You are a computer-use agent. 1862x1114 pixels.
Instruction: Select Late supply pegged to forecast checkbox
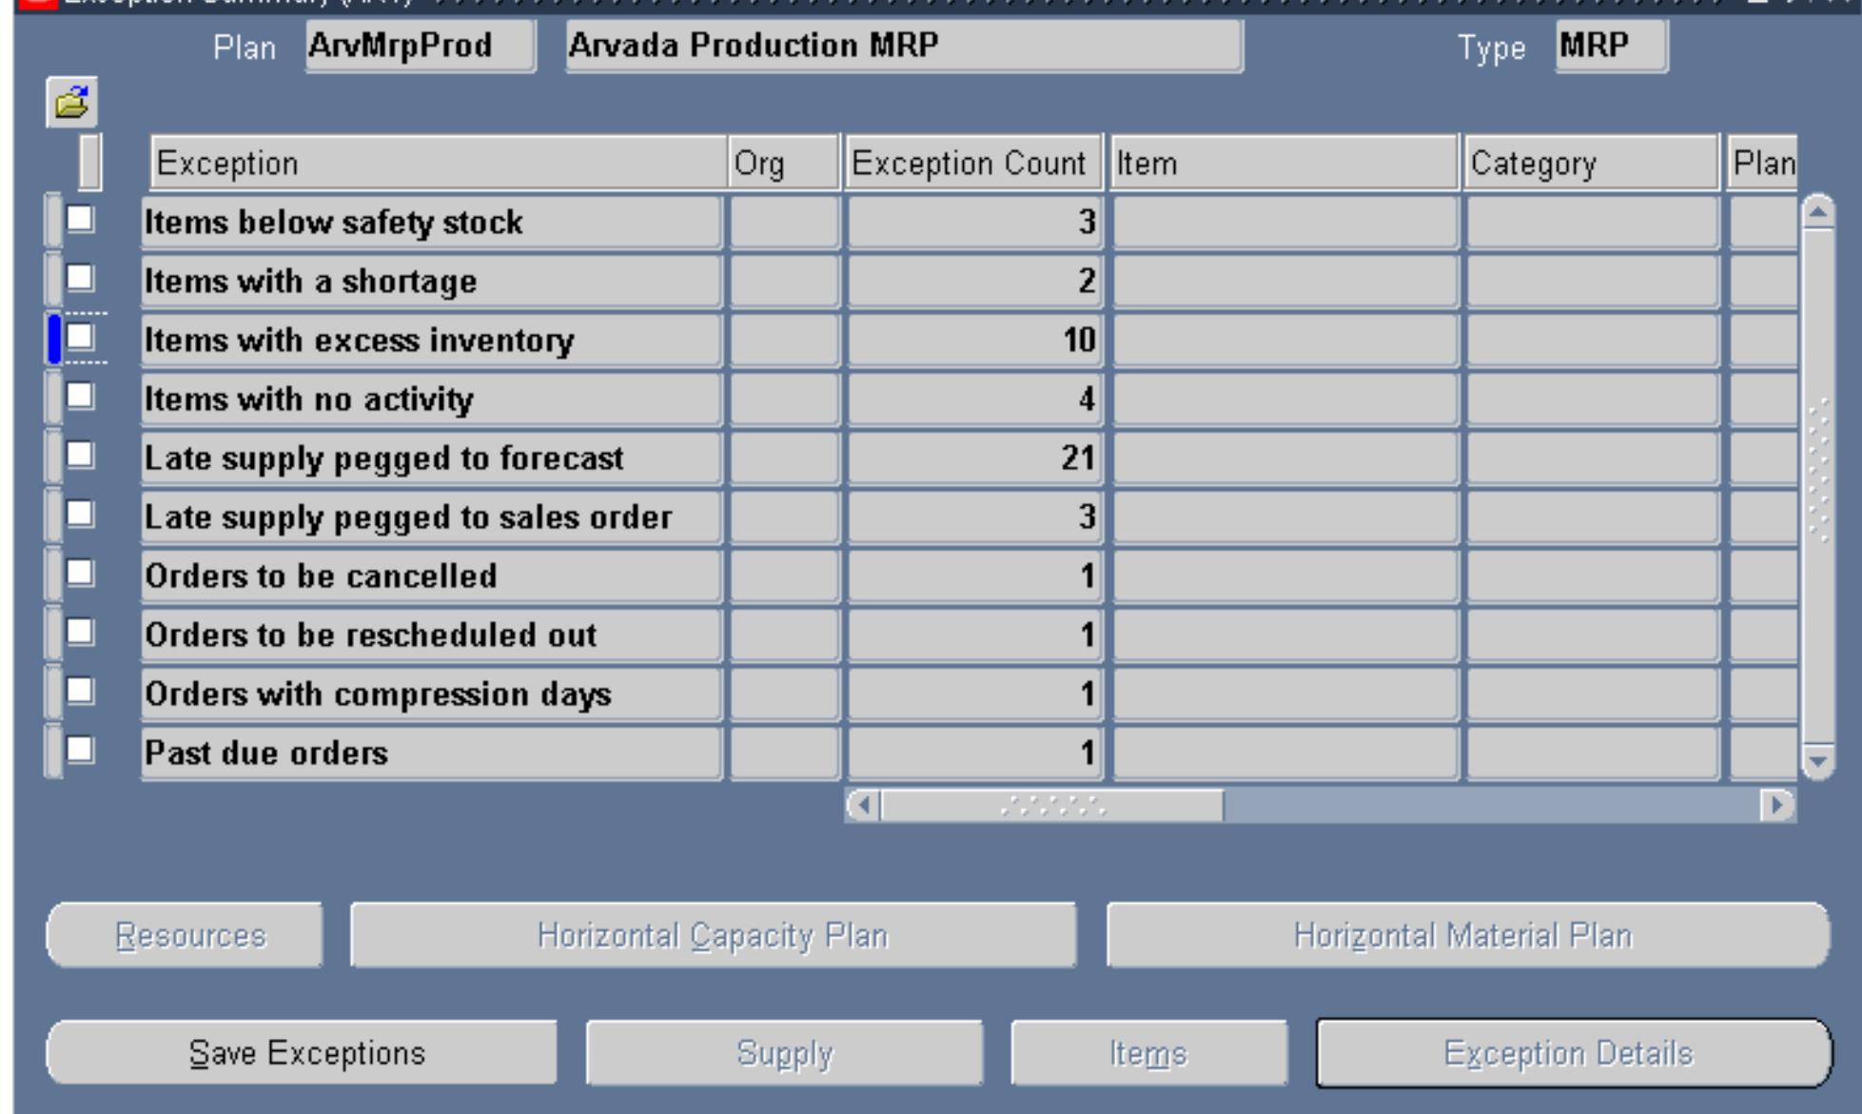pyautogui.click(x=80, y=456)
